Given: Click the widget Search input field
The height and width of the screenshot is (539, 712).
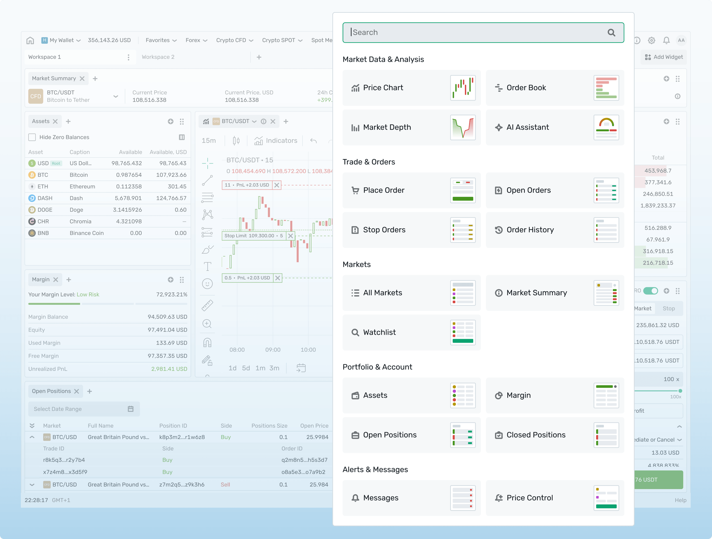Looking at the screenshot, I should 483,33.
